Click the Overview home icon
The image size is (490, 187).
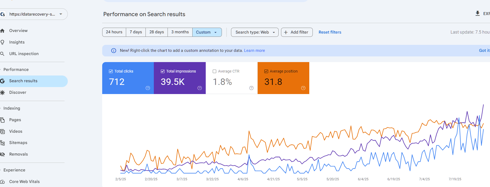click(2, 31)
